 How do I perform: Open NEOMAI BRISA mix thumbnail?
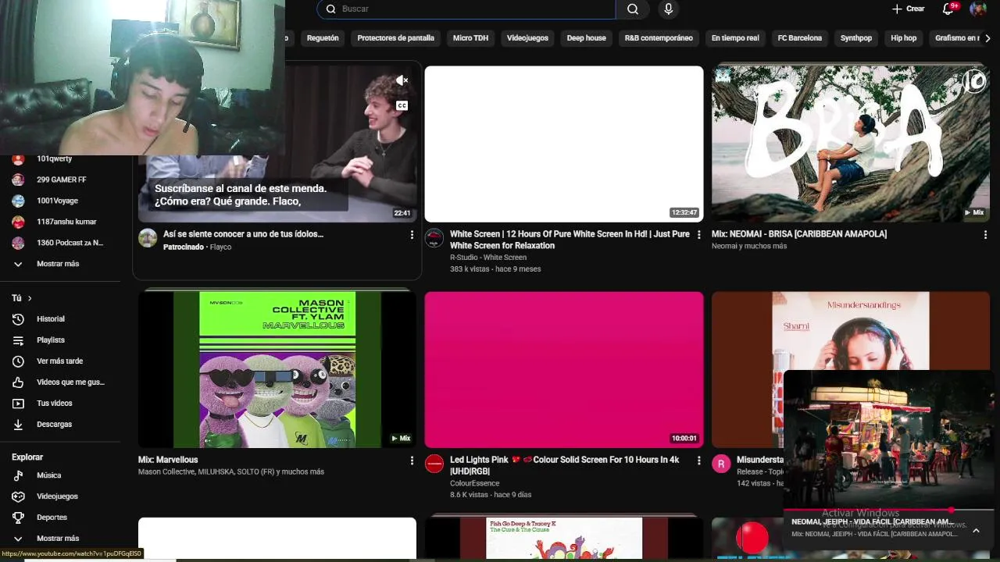[851, 144]
